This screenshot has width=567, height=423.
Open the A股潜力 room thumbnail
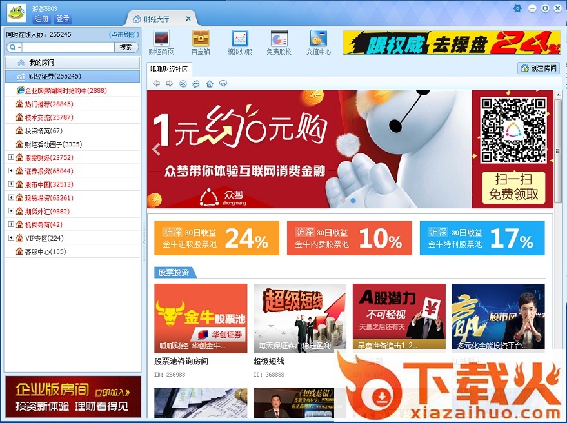tap(399, 317)
